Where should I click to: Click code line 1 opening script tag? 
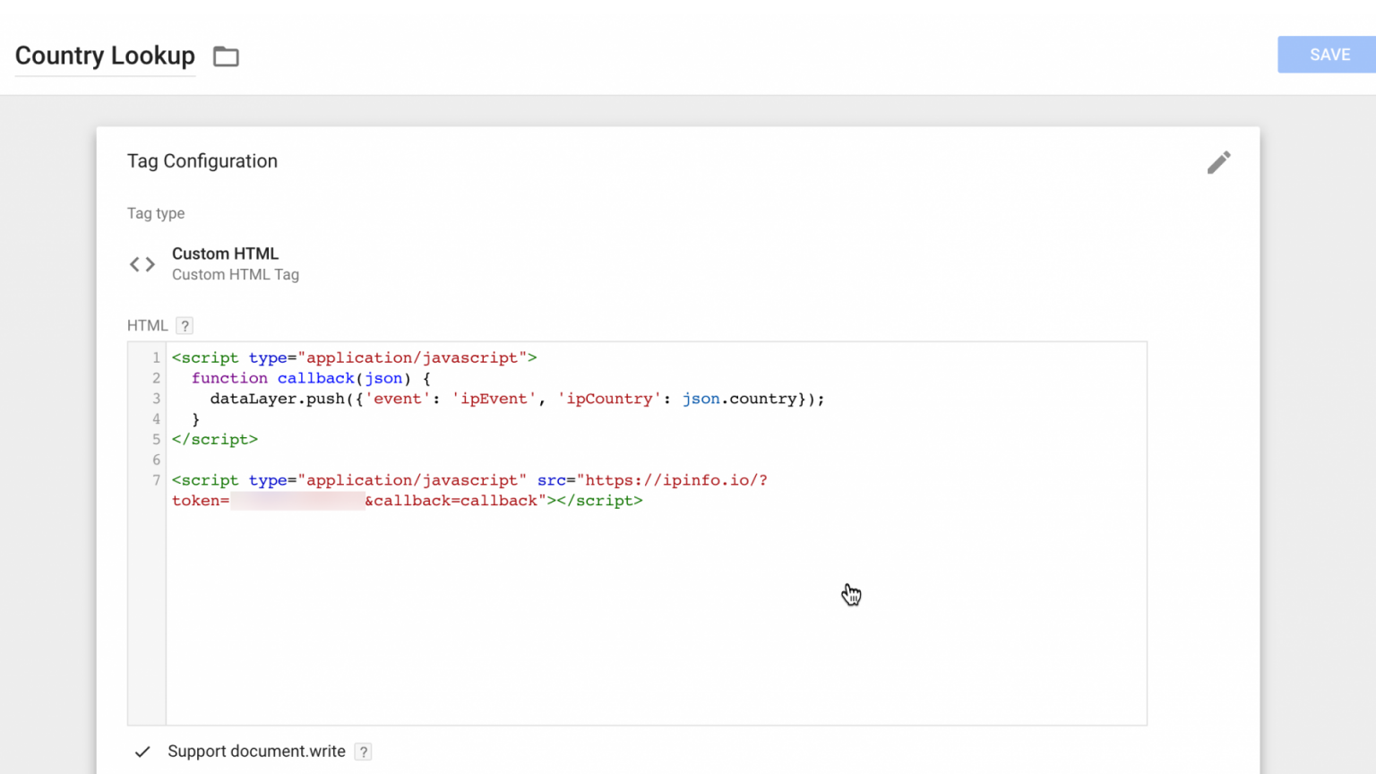[355, 357]
